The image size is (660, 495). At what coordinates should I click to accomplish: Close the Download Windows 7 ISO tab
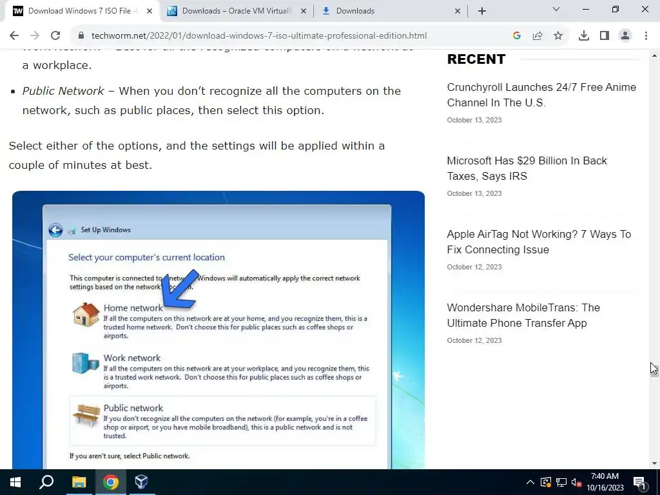(x=150, y=11)
